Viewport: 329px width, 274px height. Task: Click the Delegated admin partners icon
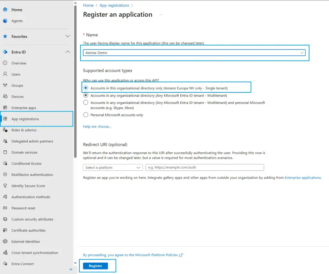pyautogui.click(x=5, y=141)
